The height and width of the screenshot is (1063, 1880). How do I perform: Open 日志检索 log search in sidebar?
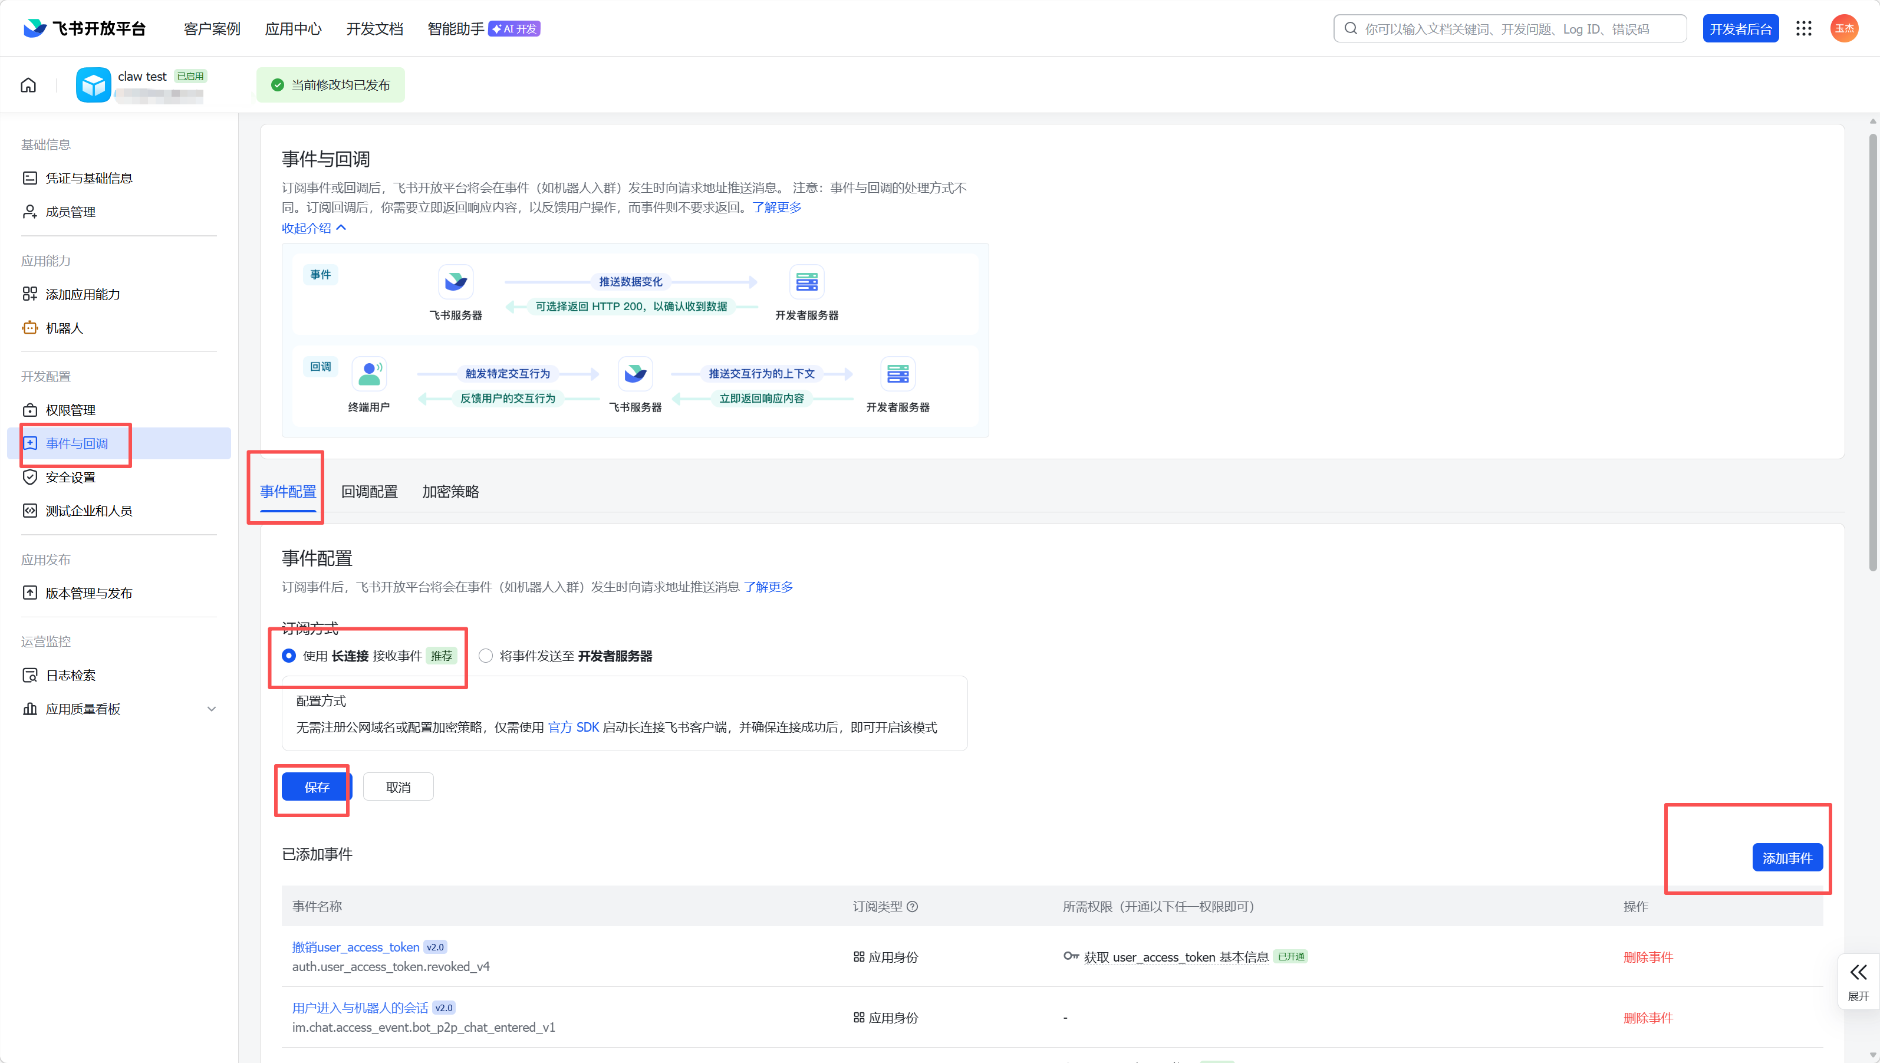70,675
